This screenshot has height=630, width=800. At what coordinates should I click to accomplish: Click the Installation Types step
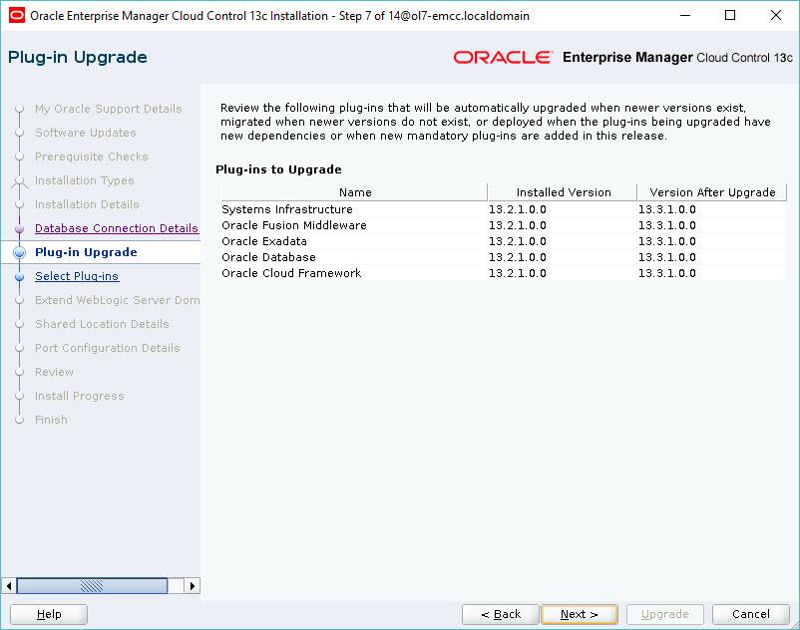[84, 180]
